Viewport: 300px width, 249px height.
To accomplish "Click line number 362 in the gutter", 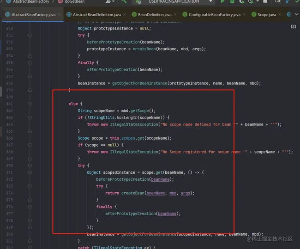I will click(9, 111).
